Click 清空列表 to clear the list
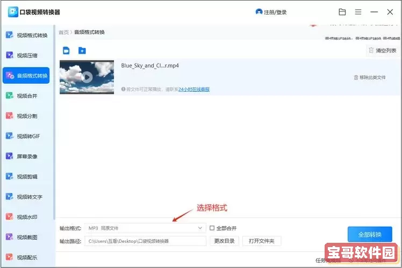Viewport: 402px width, 268px height. click(x=383, y=50)
